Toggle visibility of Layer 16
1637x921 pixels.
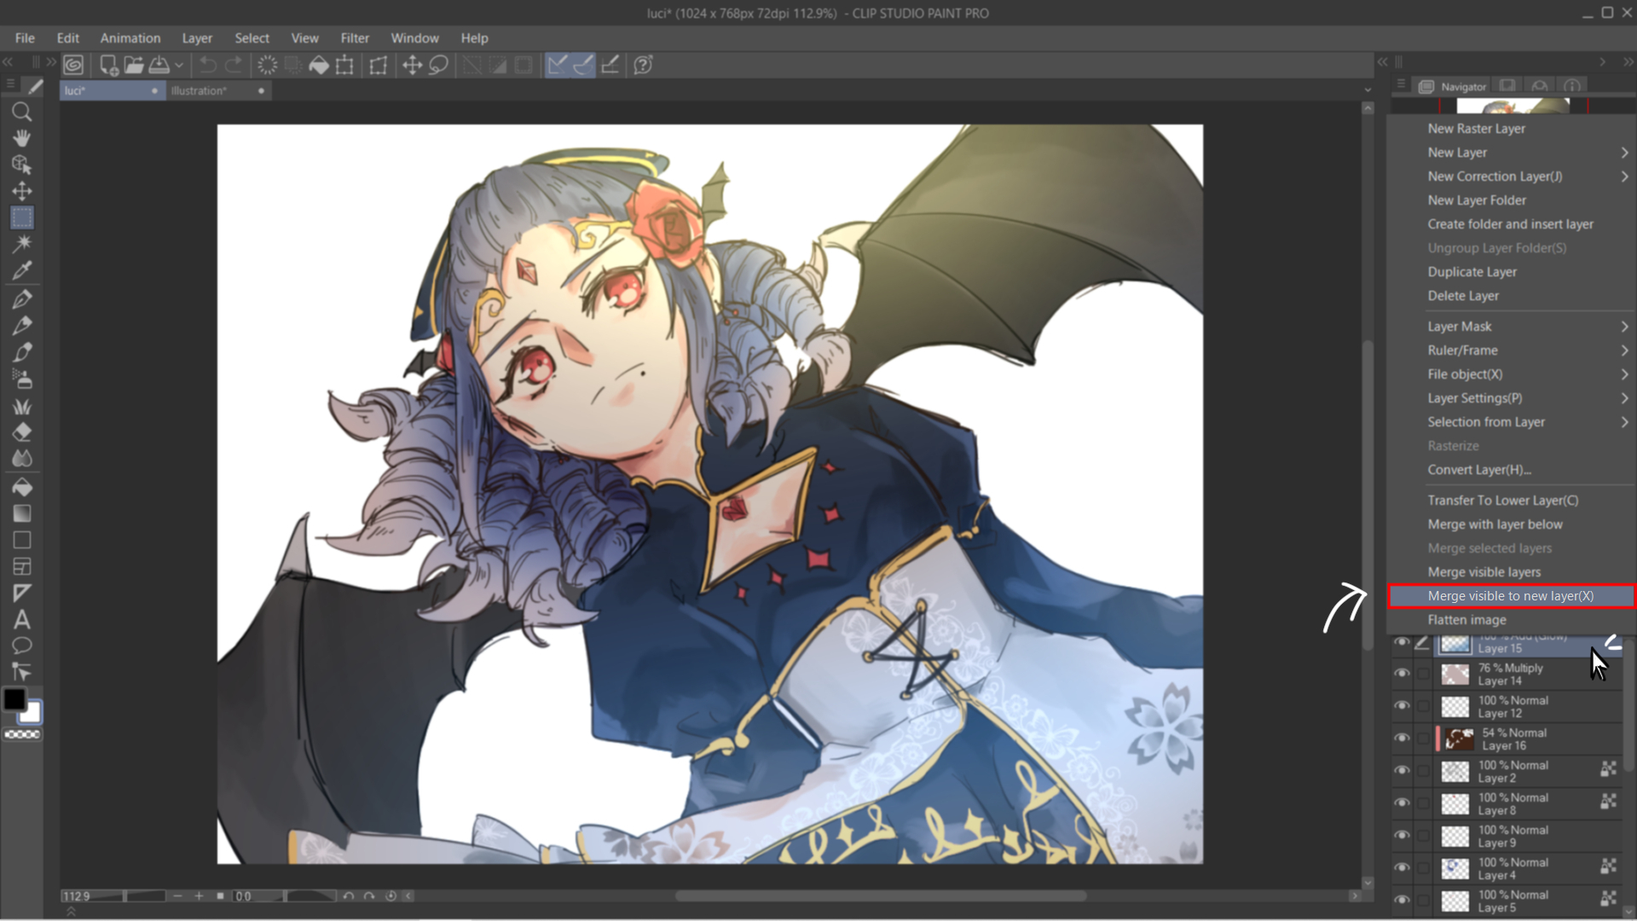click(1403, 739)
